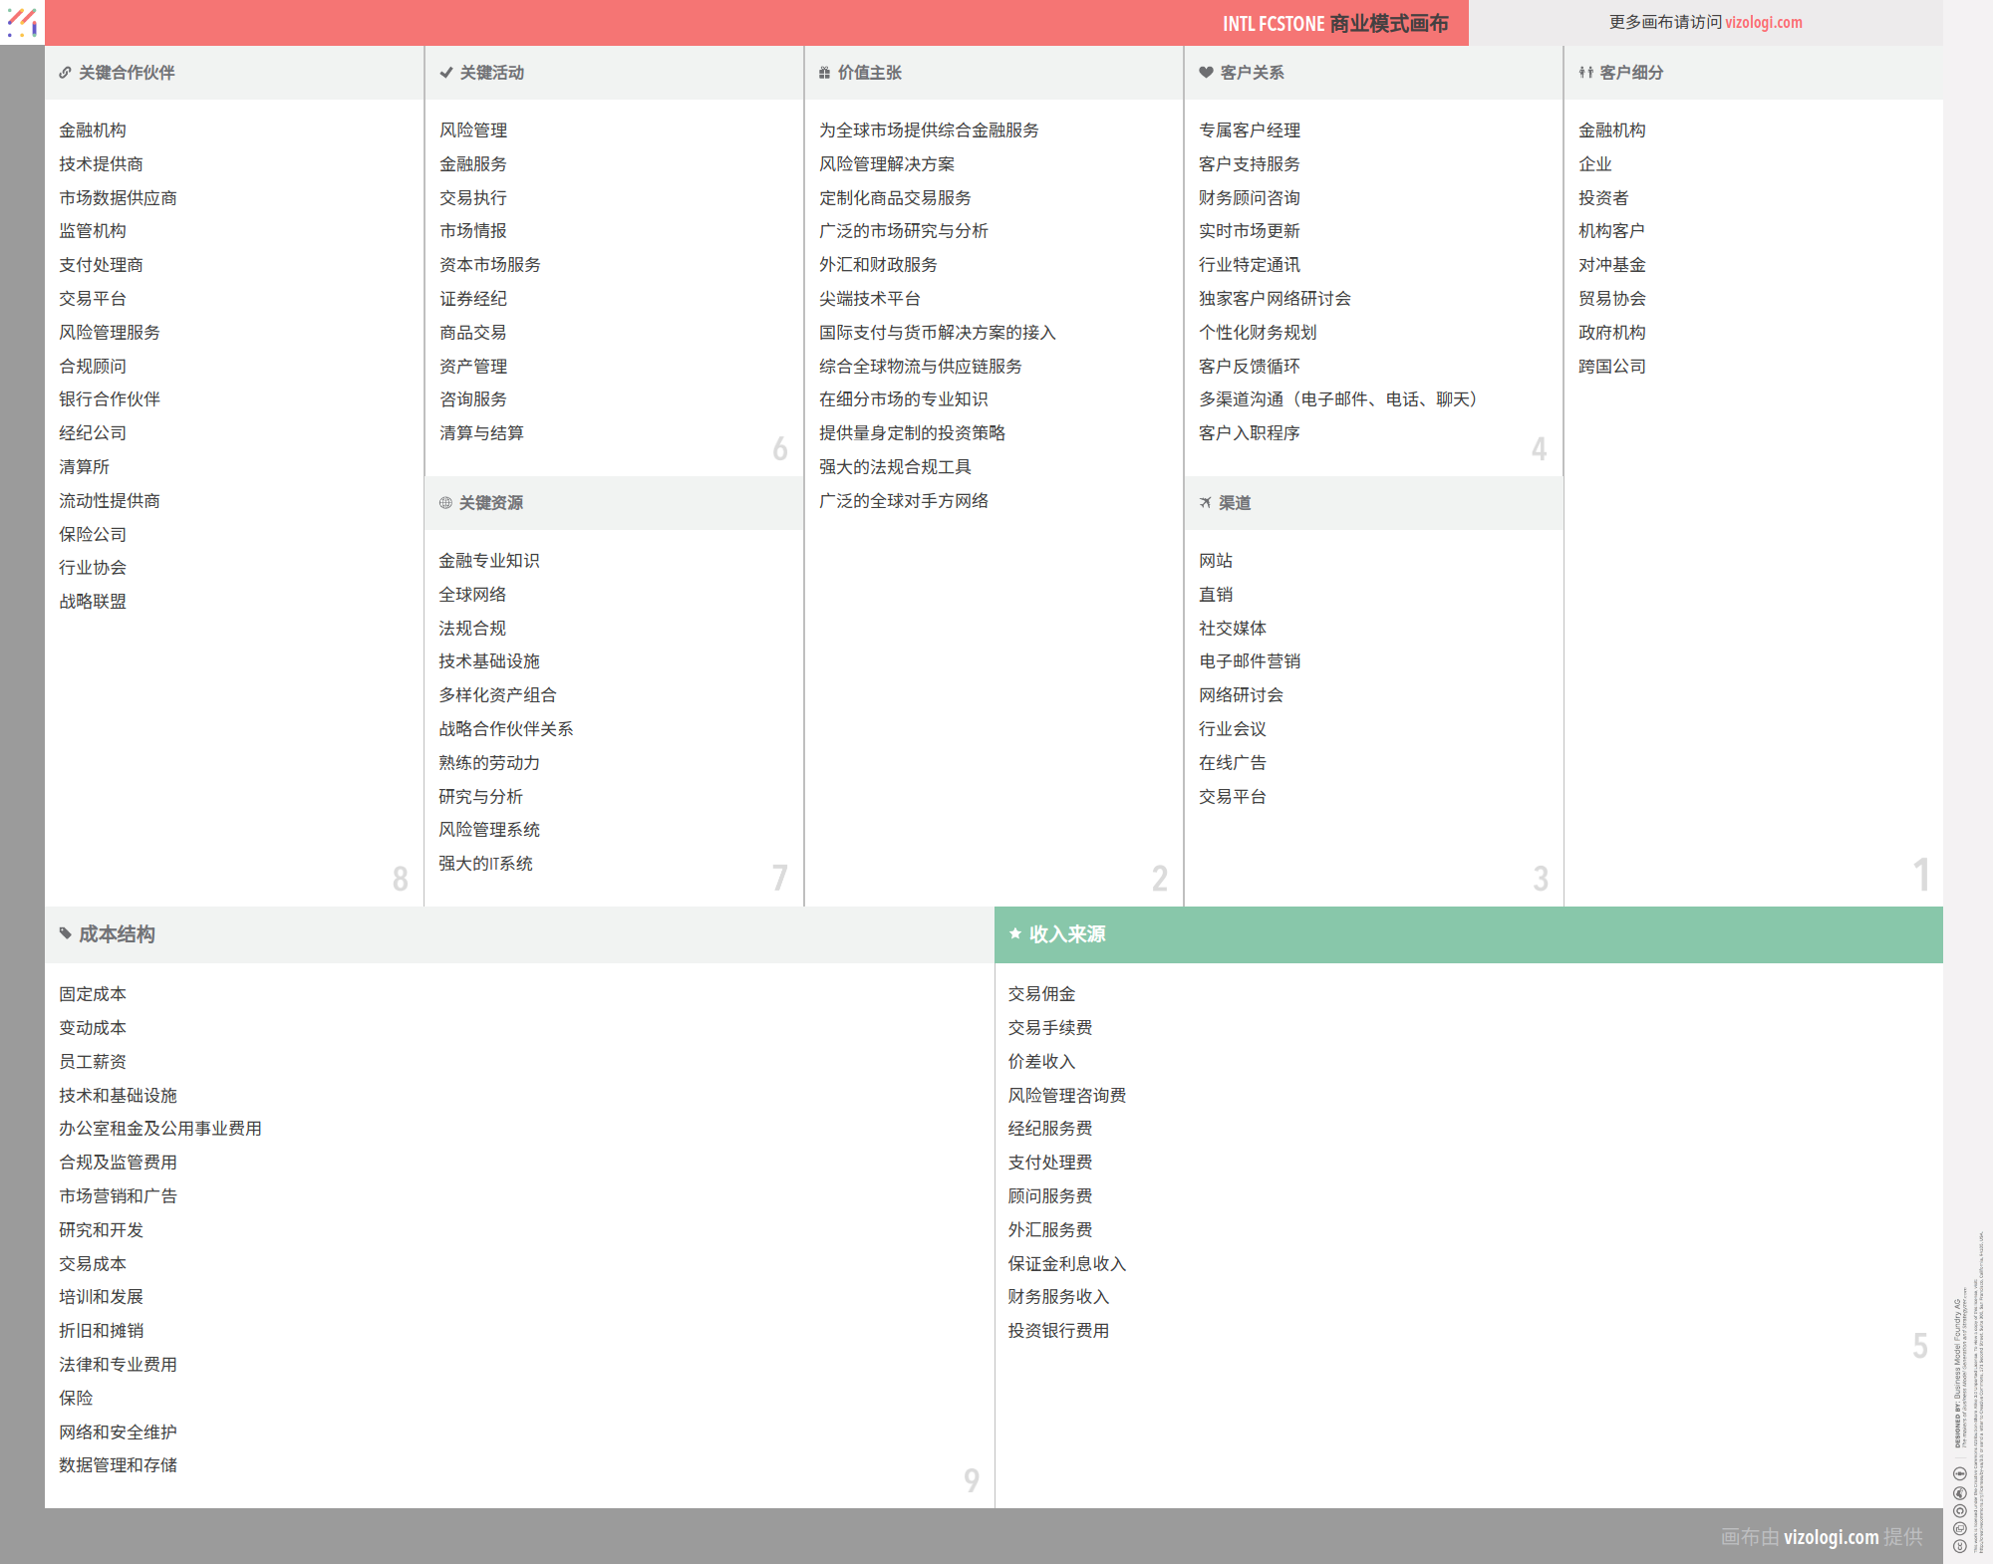Screen dimensions: 1993x1564
Task: Click the Vizologi logo icon
Action: click(x=22, y=22)
